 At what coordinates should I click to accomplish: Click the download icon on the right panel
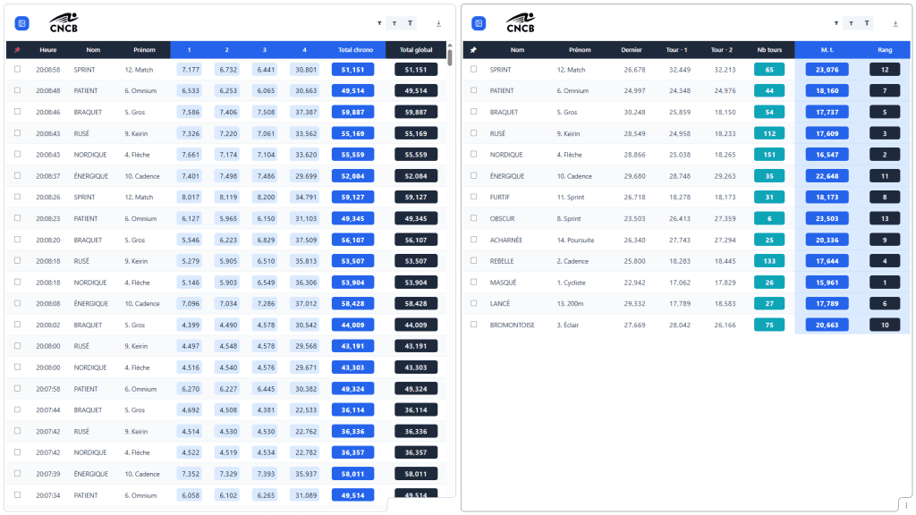click(x=895, y=22)
